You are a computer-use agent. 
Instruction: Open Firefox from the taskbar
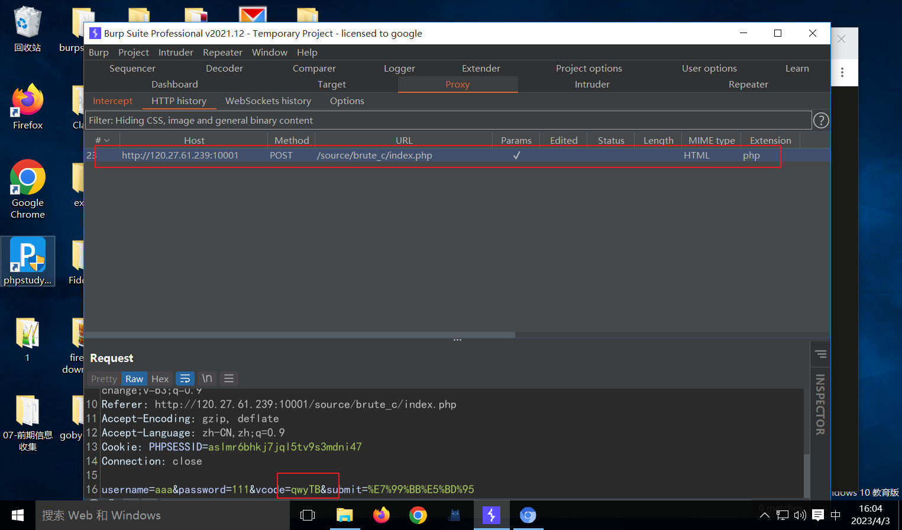point(382,515)
